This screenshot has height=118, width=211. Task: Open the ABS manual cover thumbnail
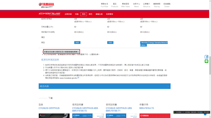point(88,116)
